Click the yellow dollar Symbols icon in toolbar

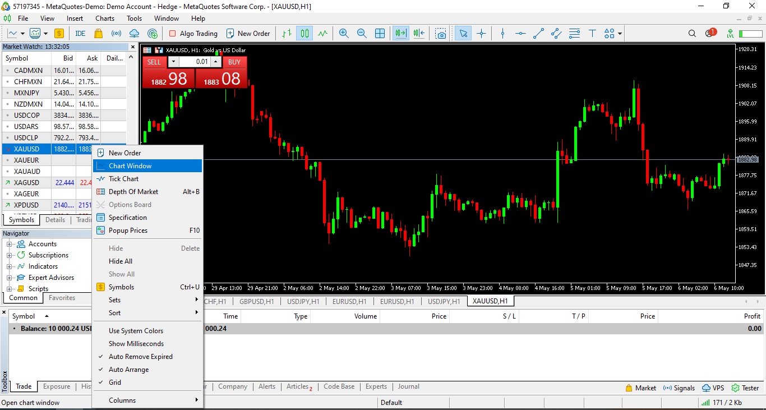pyautogui.click(x=59, y=33)
